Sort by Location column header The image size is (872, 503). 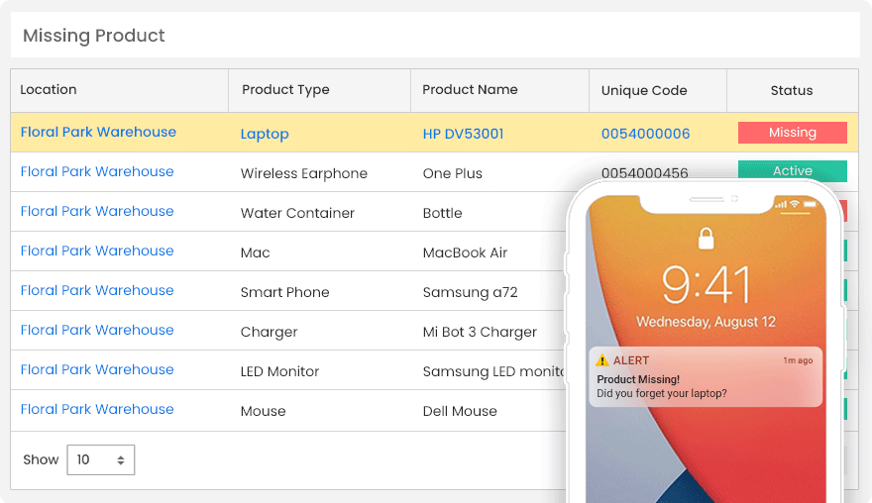(49, 89)
